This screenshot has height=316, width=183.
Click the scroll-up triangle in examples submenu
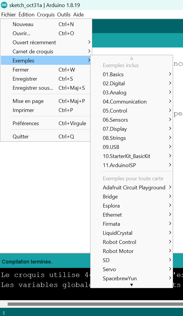pyautogui.click(x=132, y=58)
